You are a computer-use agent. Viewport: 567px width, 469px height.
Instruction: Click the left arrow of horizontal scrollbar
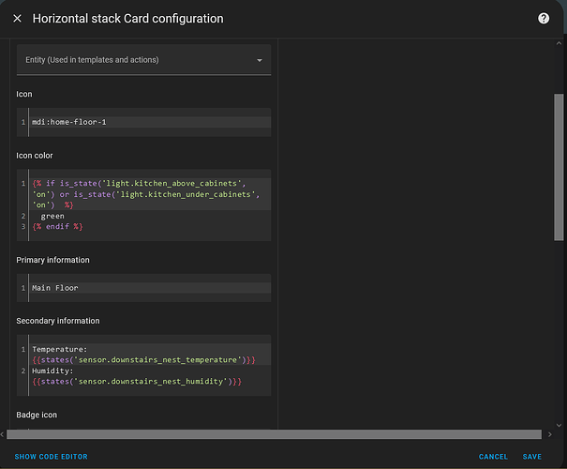(4, 434)
